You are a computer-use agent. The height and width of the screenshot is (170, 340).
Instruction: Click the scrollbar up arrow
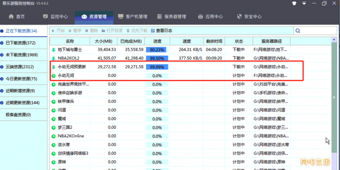(x=334, y=40)
